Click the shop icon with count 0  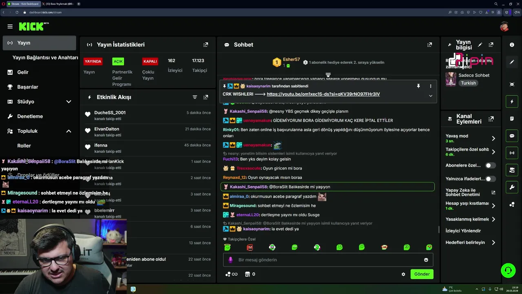coord(250,274)
